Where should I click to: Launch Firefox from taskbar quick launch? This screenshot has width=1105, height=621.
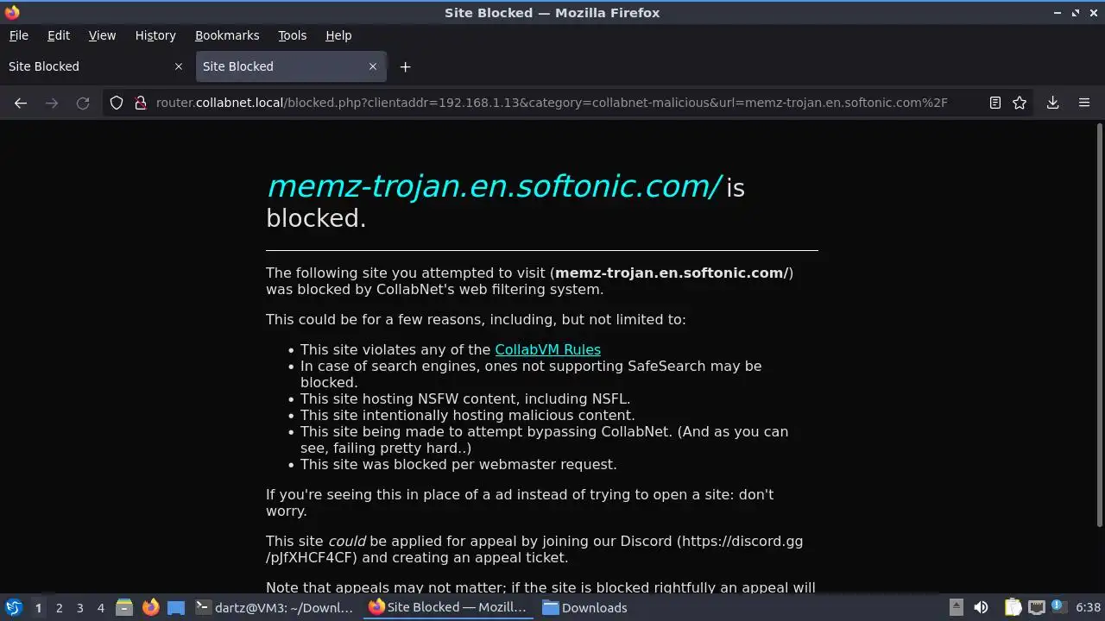tap(150, 607)
